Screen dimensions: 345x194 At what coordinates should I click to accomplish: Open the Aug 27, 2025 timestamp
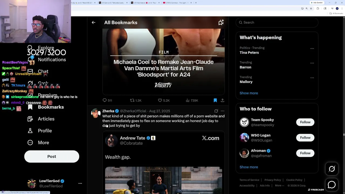(160, 111)
